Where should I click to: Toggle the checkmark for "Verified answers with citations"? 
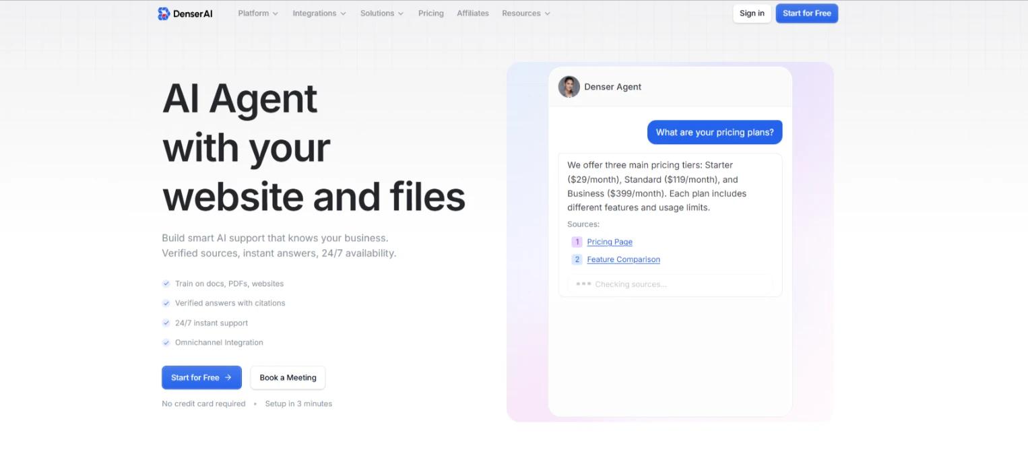[x=166, y=303]
